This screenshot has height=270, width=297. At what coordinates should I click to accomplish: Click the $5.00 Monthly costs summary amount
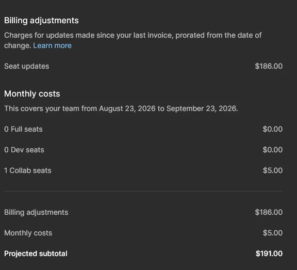[x=273, y=233]
